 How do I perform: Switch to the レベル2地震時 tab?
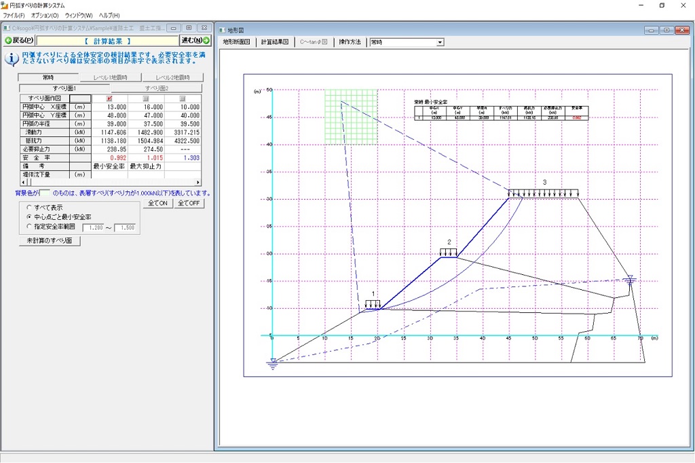172,77
